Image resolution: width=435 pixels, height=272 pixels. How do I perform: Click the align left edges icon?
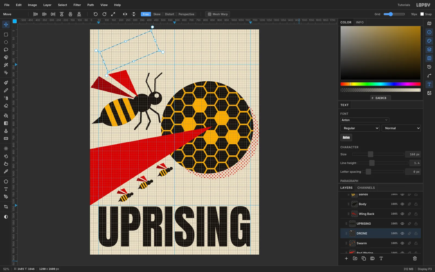click(36, 14)
